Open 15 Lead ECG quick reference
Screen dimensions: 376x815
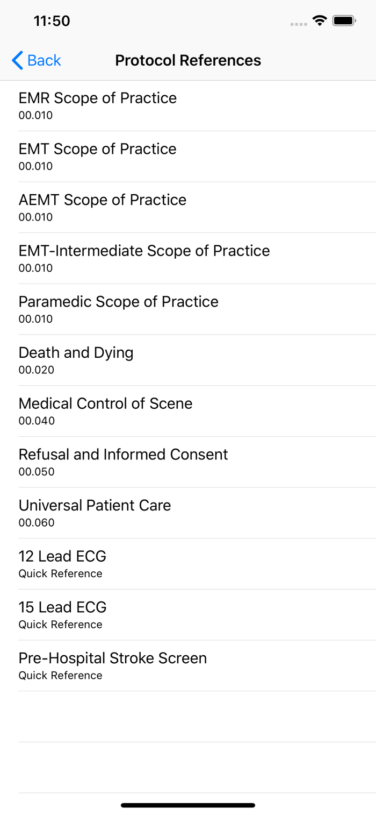click(x=62, y=614)
